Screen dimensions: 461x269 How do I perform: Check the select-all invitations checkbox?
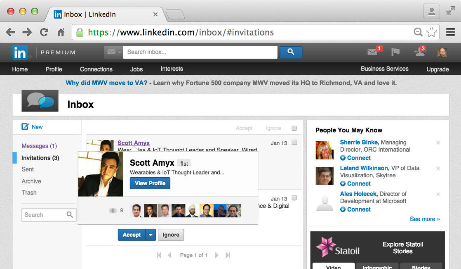(294, 128)
